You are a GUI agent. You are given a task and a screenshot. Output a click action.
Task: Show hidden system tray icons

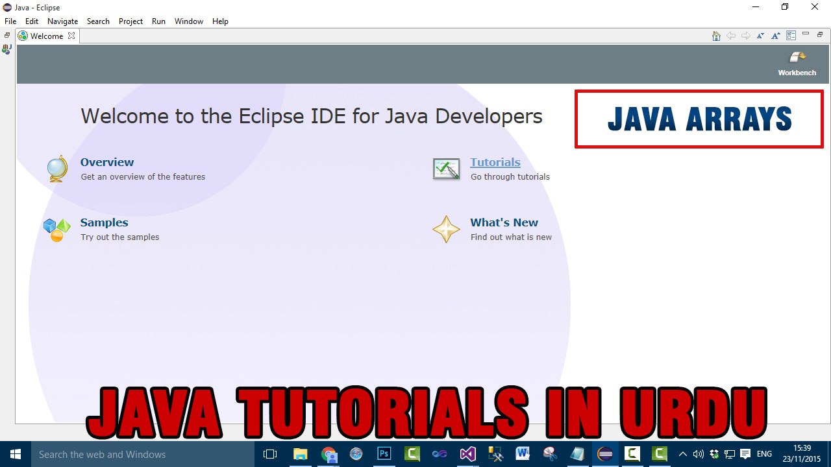pos(682,454)
